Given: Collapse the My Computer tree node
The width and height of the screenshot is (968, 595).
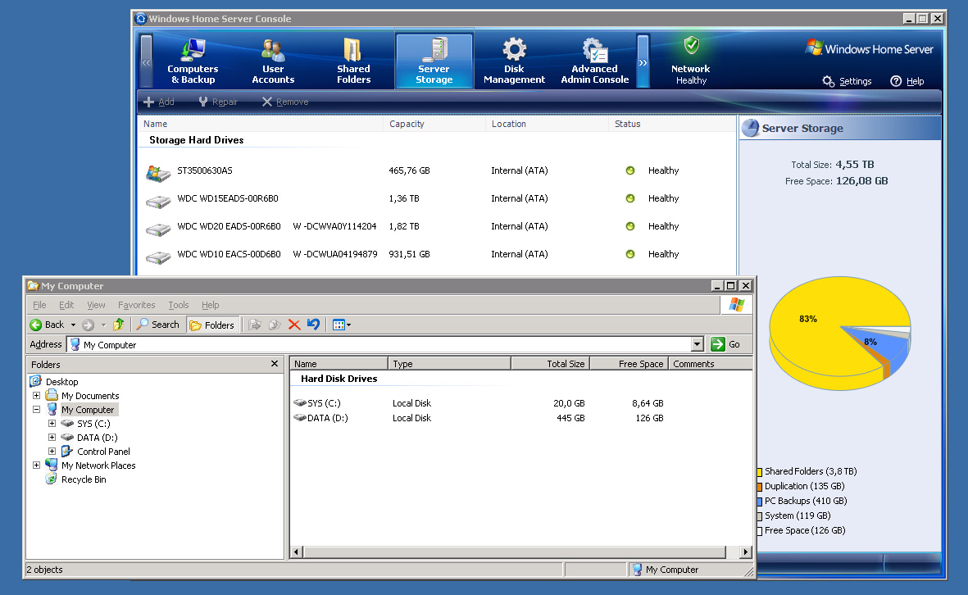Looking at the screenshot, I should pos(37,410).
